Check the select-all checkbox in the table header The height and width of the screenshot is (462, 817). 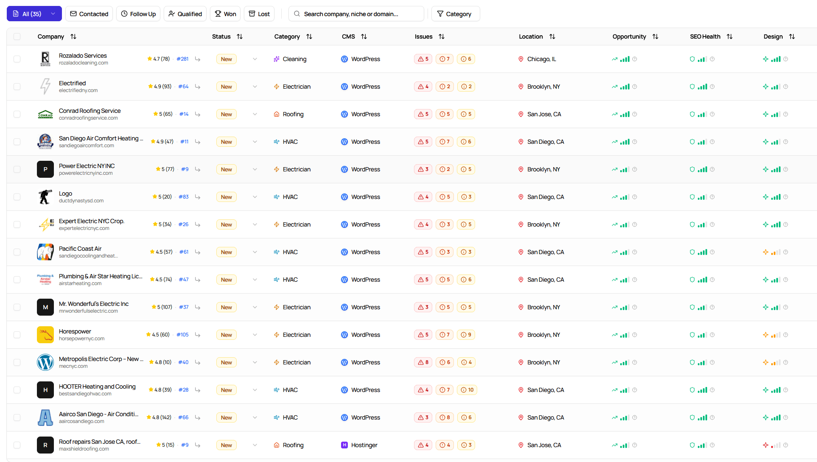pyautogui.click(x=17, y=36)
